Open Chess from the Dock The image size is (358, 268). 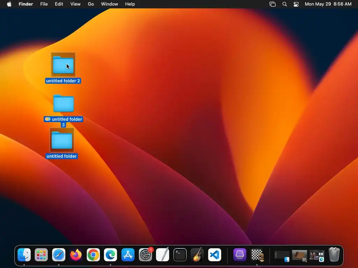[257, 254]
